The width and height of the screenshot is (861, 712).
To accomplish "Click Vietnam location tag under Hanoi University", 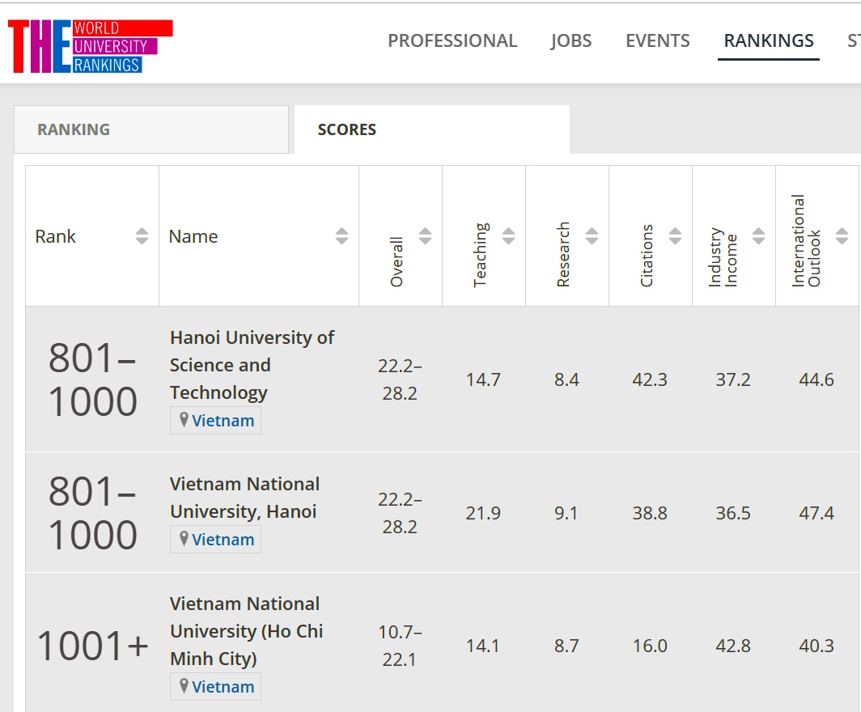I will (216, 421).
